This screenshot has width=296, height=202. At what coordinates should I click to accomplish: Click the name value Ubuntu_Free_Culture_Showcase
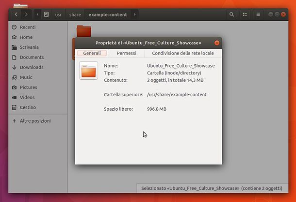coord(181,66)
